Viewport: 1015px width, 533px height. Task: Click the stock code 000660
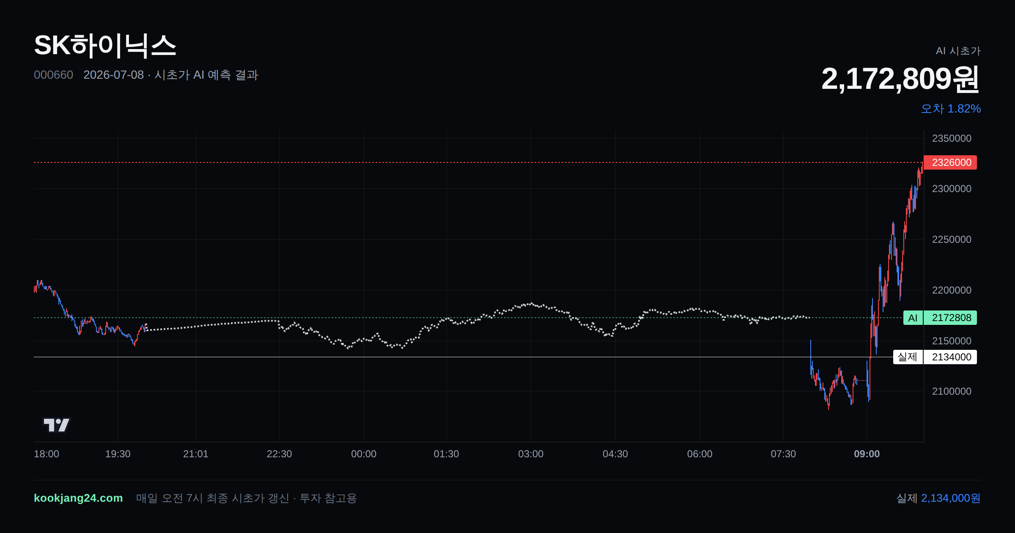53,75
